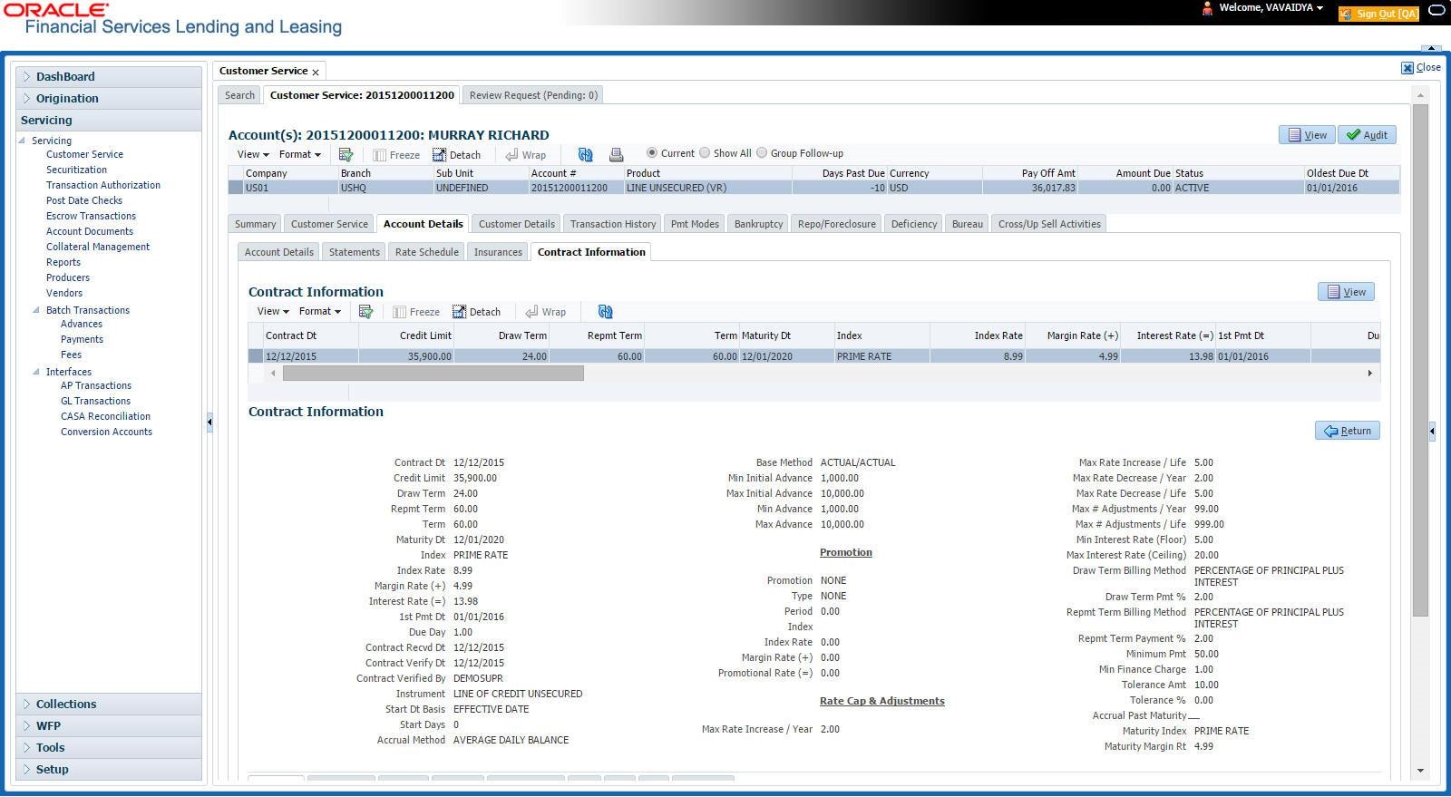
Task: Switch to the Pmt Modes tab
Action: [x=695, y=224]
